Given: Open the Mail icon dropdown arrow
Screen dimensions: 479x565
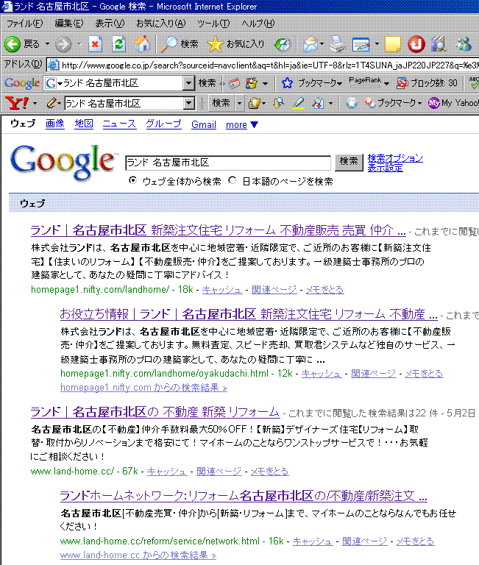Looking at the screenshot, I should coord(322,44).
